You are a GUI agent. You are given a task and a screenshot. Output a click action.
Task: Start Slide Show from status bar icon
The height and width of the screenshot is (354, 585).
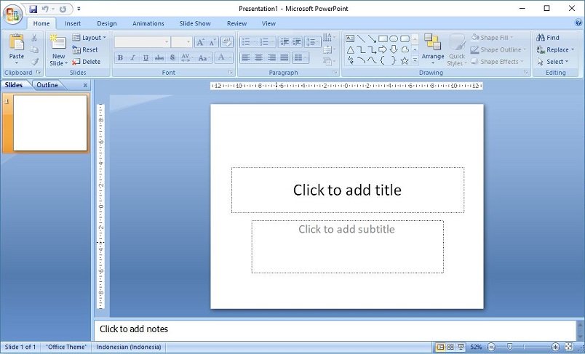click(x=461, y=347)
